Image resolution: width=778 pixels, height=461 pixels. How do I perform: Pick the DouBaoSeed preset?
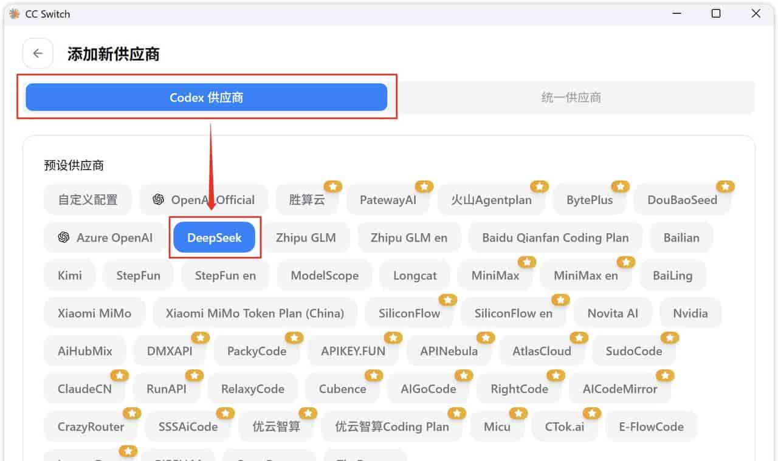(x=682, y=200)
